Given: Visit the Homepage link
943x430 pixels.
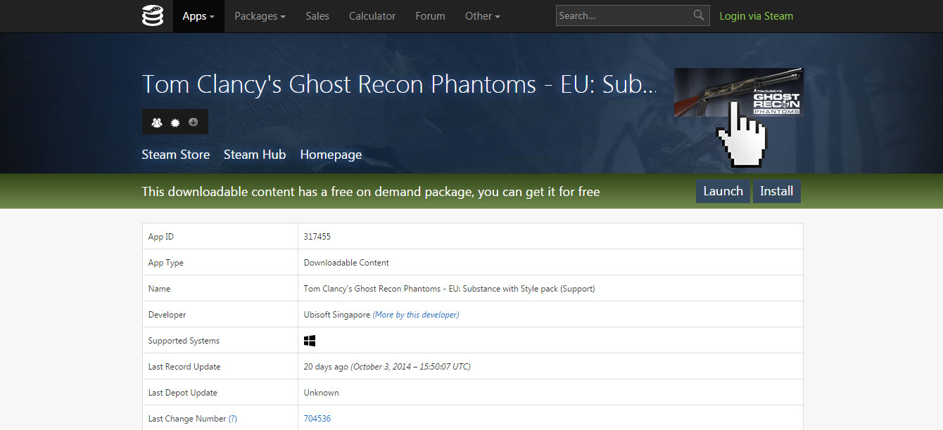Looking at the screenshot, I should [331, 155].
